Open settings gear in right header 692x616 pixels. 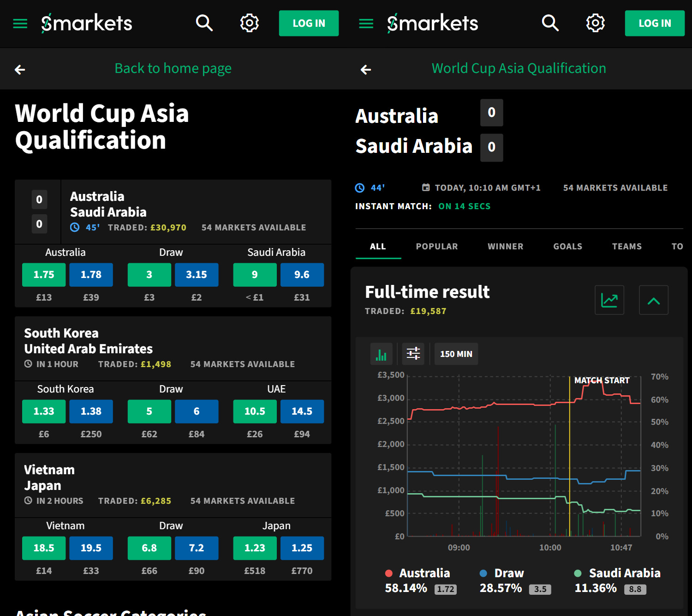[596, 23]
